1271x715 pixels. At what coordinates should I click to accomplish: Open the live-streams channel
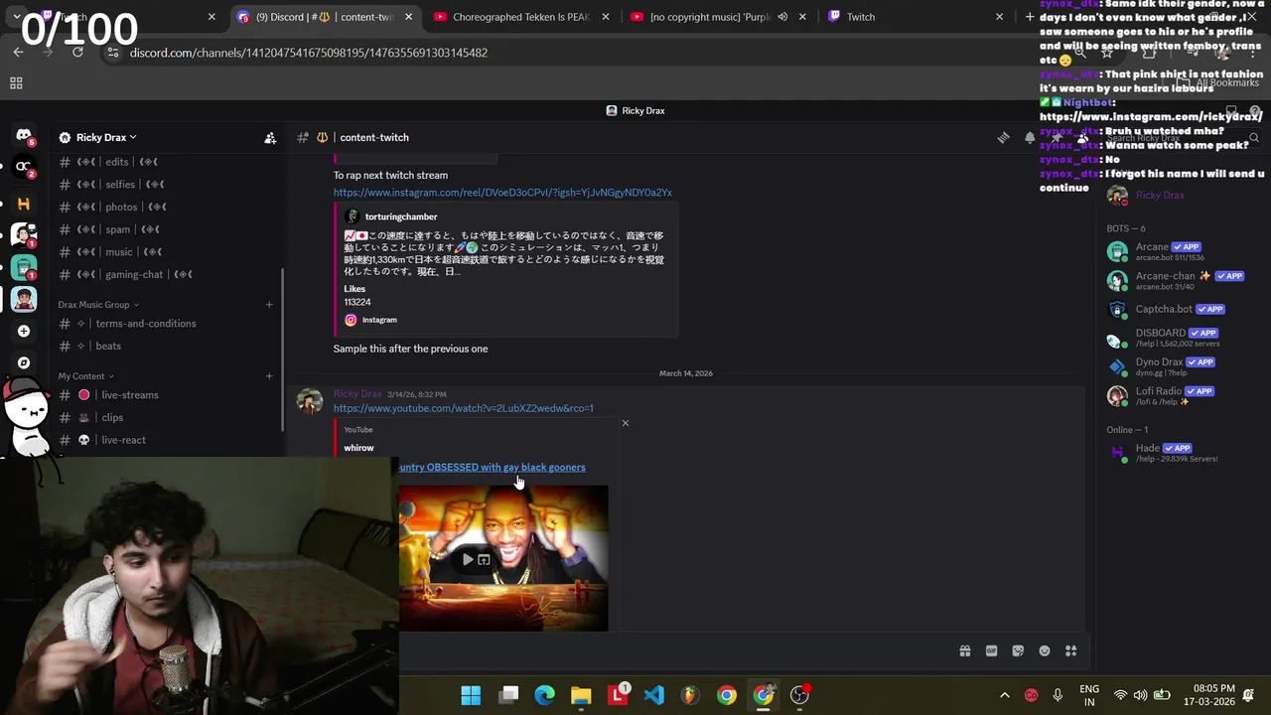129,395
